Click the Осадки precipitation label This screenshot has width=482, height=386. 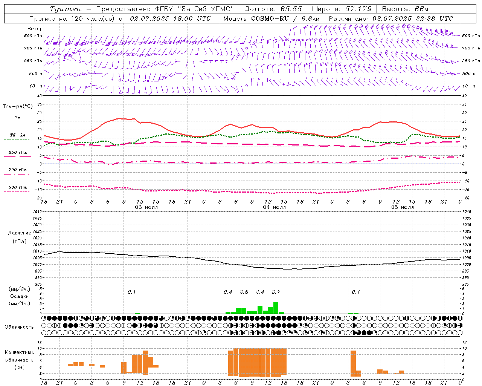point(19,296)
